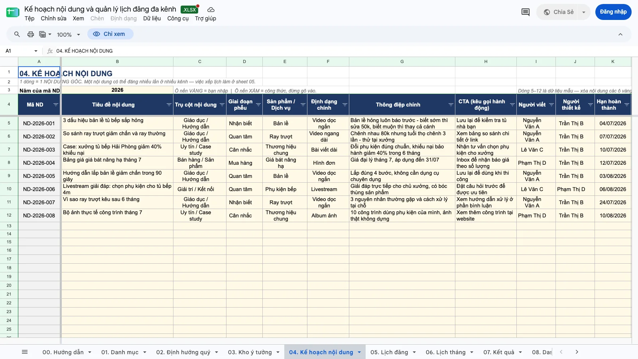Image resolution: width=638 pixels, height=359 pixels.
Task: Switch to 01. Danh mục sheet tab
Action: coord(120,352)
